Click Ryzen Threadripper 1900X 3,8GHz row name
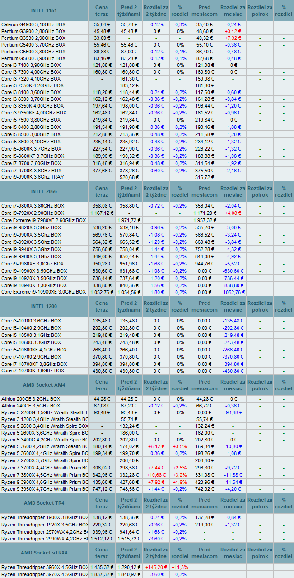Image resolution: width=294 pixels, height=578 pixels. click(45, 517)
